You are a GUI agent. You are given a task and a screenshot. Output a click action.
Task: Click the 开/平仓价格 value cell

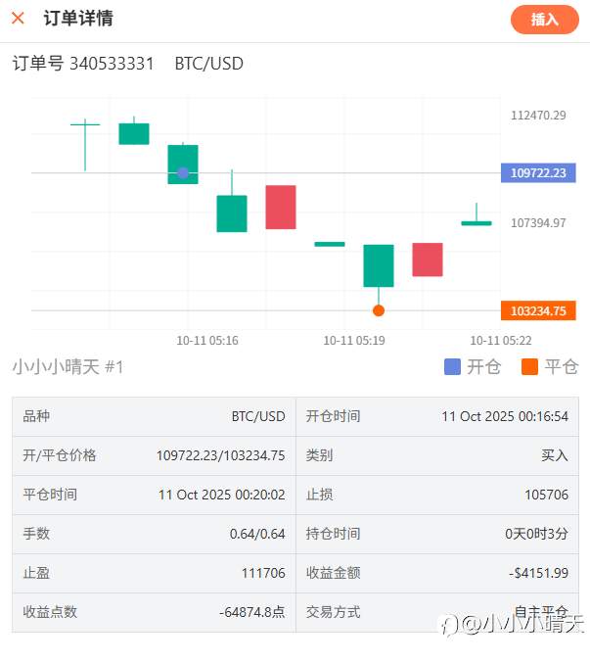220,455
